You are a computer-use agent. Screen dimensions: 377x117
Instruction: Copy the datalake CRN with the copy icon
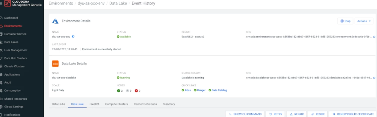click(x=374, y=78)
